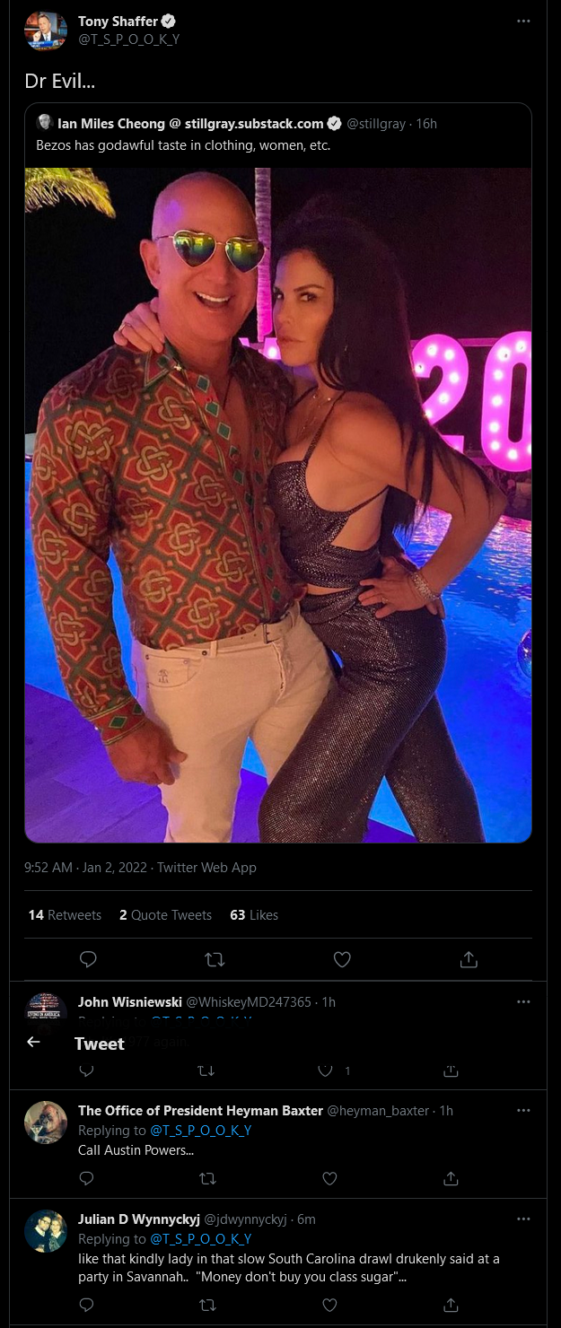The image size is (561, 1328).
Task: Open more options on Julian Wynnyckyj's reply
Action: 523,1219
